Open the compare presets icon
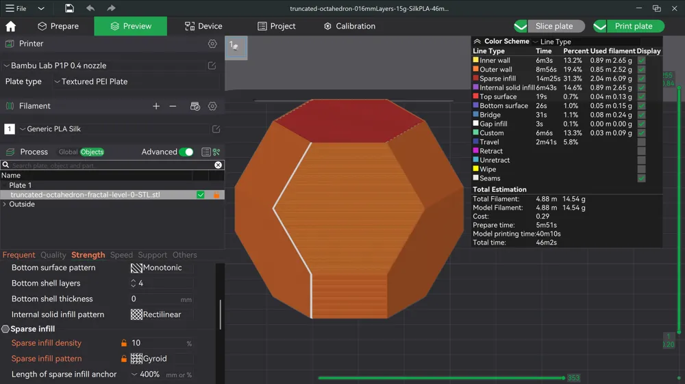Viewport: 685px width, 384px height. (x=216, y=152)
